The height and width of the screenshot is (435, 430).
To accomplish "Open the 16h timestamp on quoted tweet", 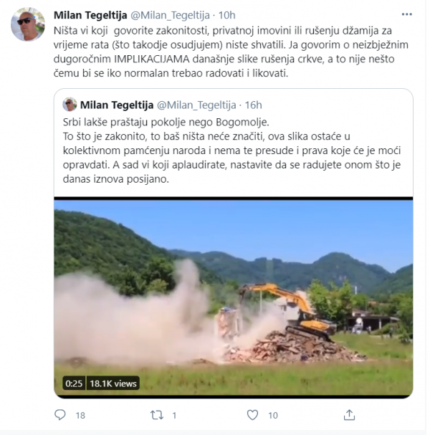I will [253, 105].
